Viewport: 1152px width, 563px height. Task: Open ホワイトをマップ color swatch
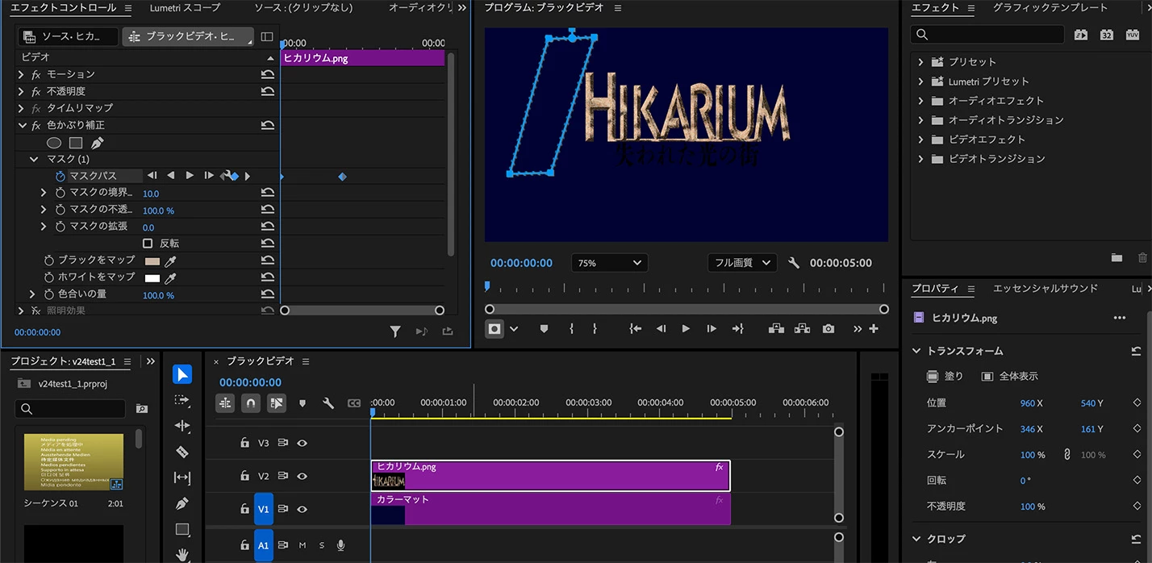click(152, 277)
